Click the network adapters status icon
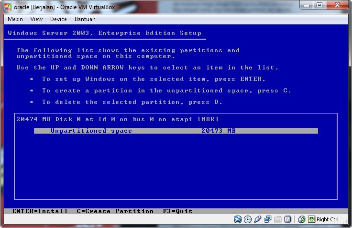The width and height of the screenshot is (352, 228). (268, 219)
